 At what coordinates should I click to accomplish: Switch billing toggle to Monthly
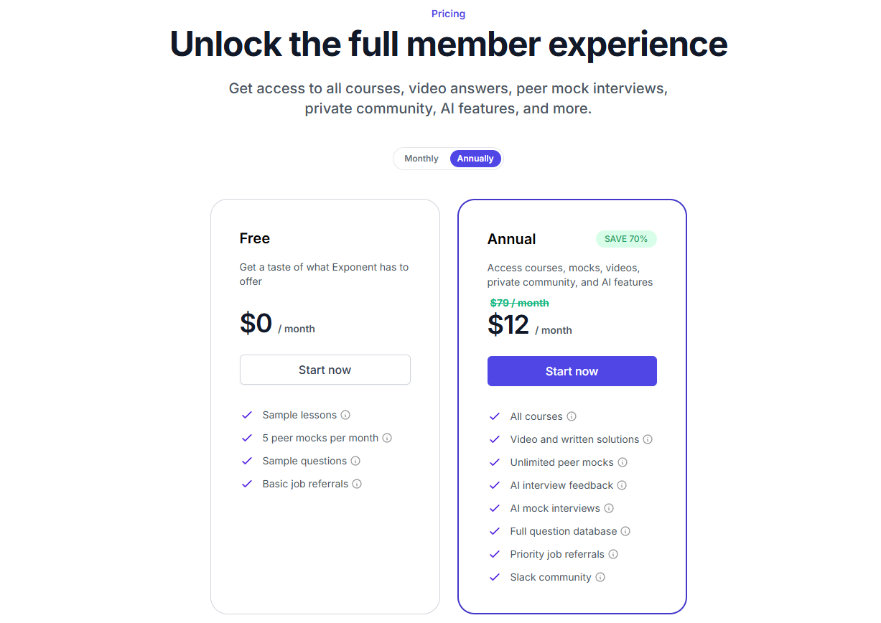click(421, 159)
